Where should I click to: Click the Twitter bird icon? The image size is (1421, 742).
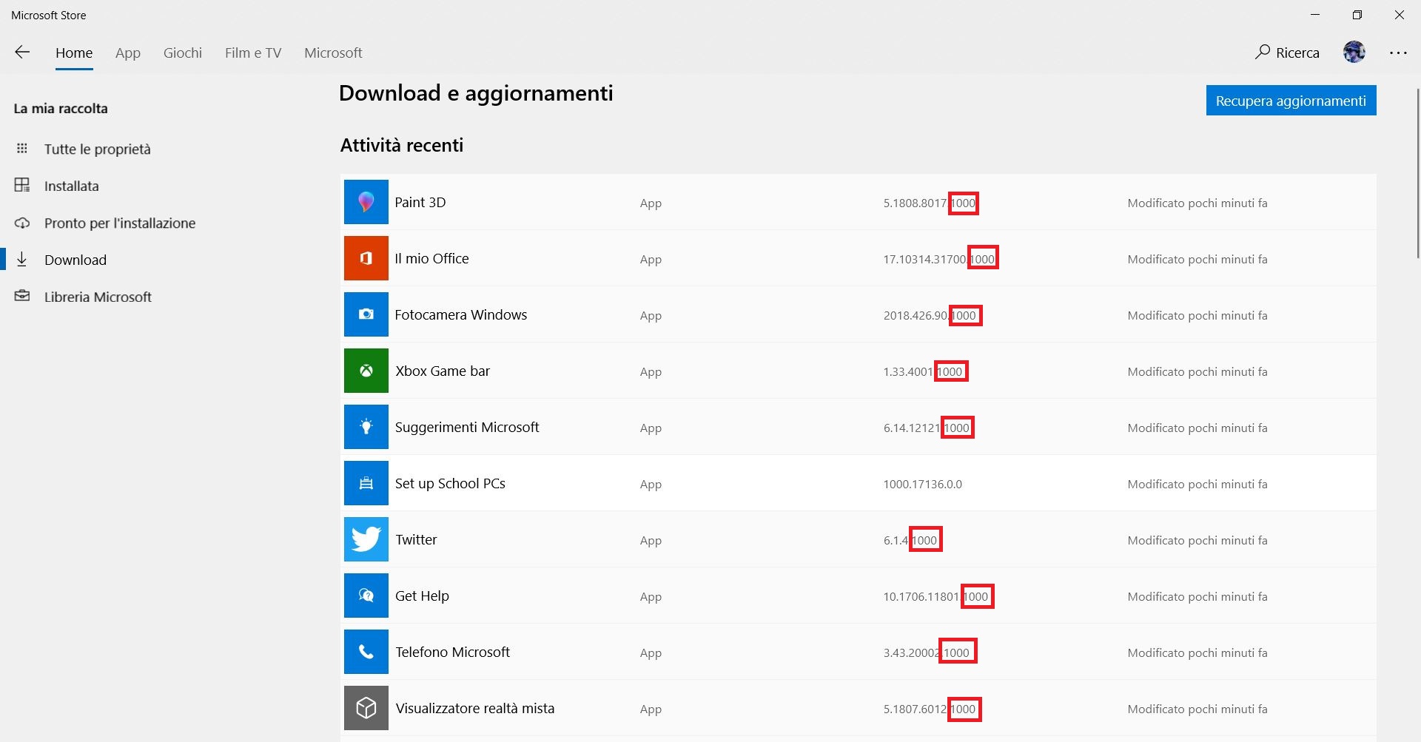tap(366, 539)
